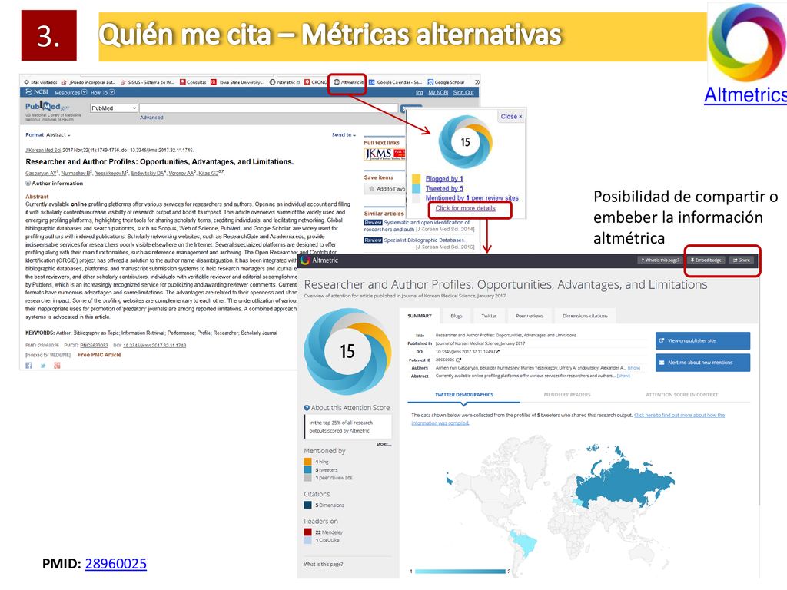787x590 pixels.
Task: Switch to the Twitter tab
Action: [489, 316]
